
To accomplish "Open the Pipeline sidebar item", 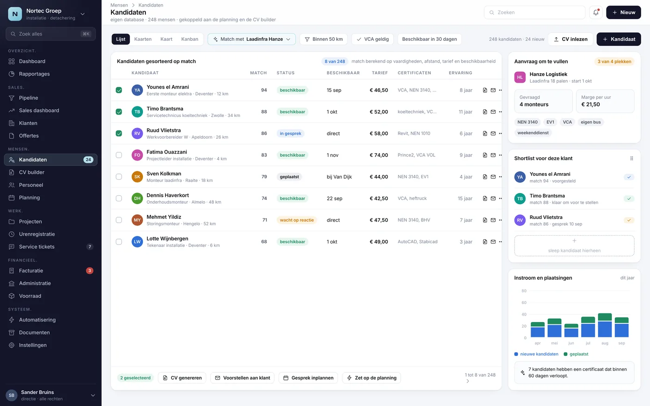I will (51, 98).
